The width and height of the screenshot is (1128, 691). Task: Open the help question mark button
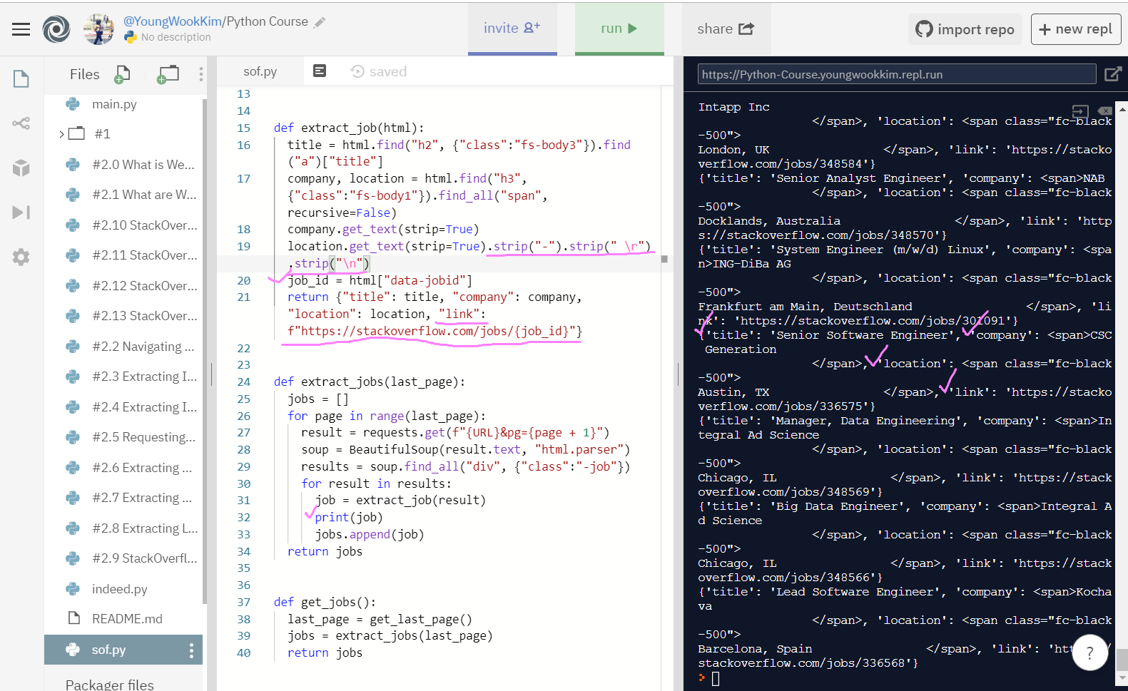[x=1089, y=652]
